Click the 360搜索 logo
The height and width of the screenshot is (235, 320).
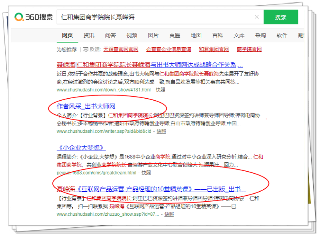[x=34, y=17]
